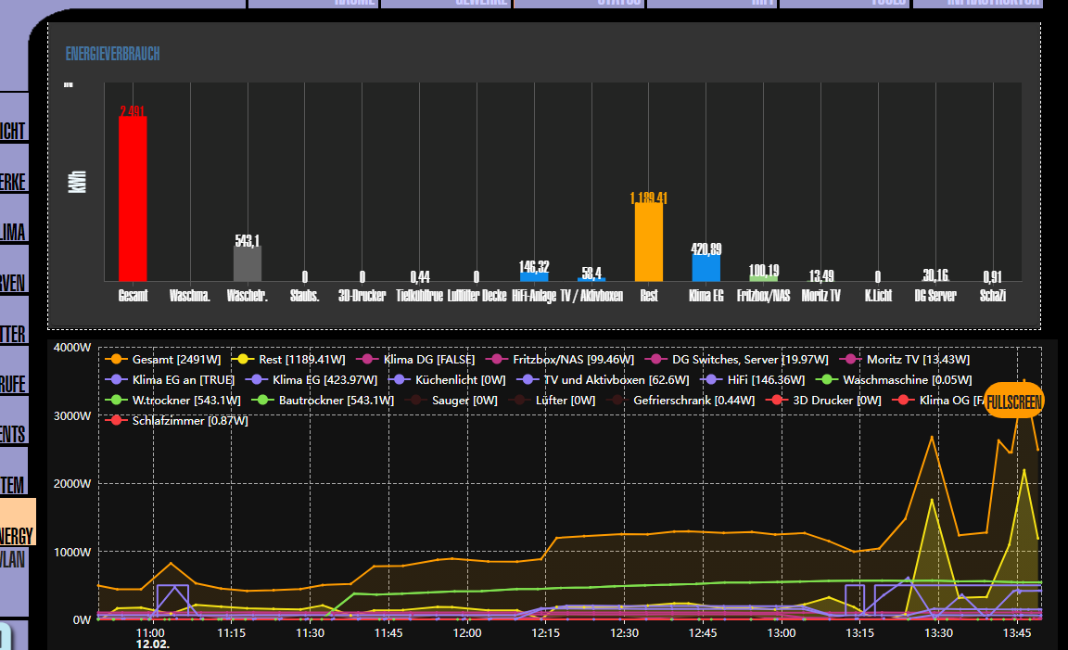Hide the W.trockner [543.1W] legend series
1068x650 pixels.
[x=173, y=400]
